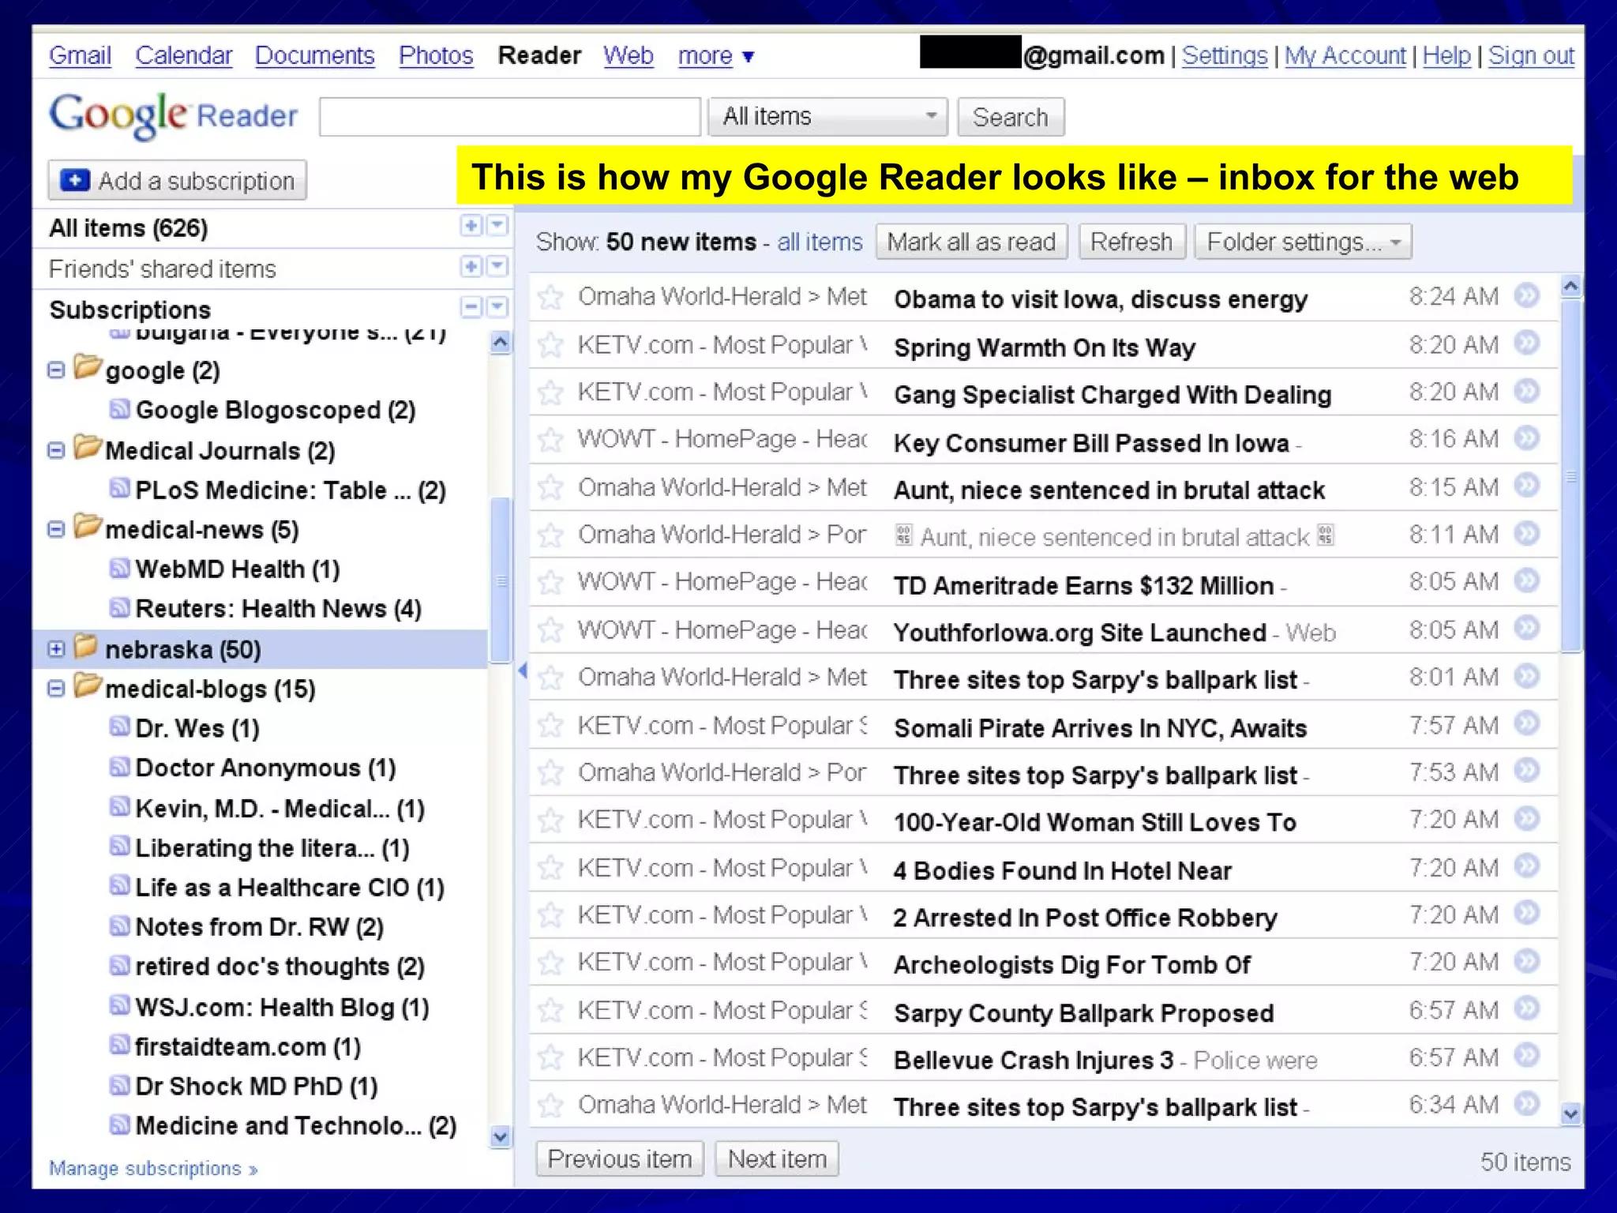
Task: Open original article arrow for Obama to visit Iowa
Action: click(1527, 296)
